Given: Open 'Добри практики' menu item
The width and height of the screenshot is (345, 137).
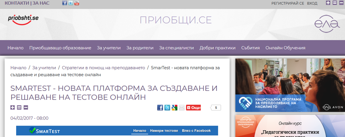Looking at the screenshot, I should (x=217, y=48).
